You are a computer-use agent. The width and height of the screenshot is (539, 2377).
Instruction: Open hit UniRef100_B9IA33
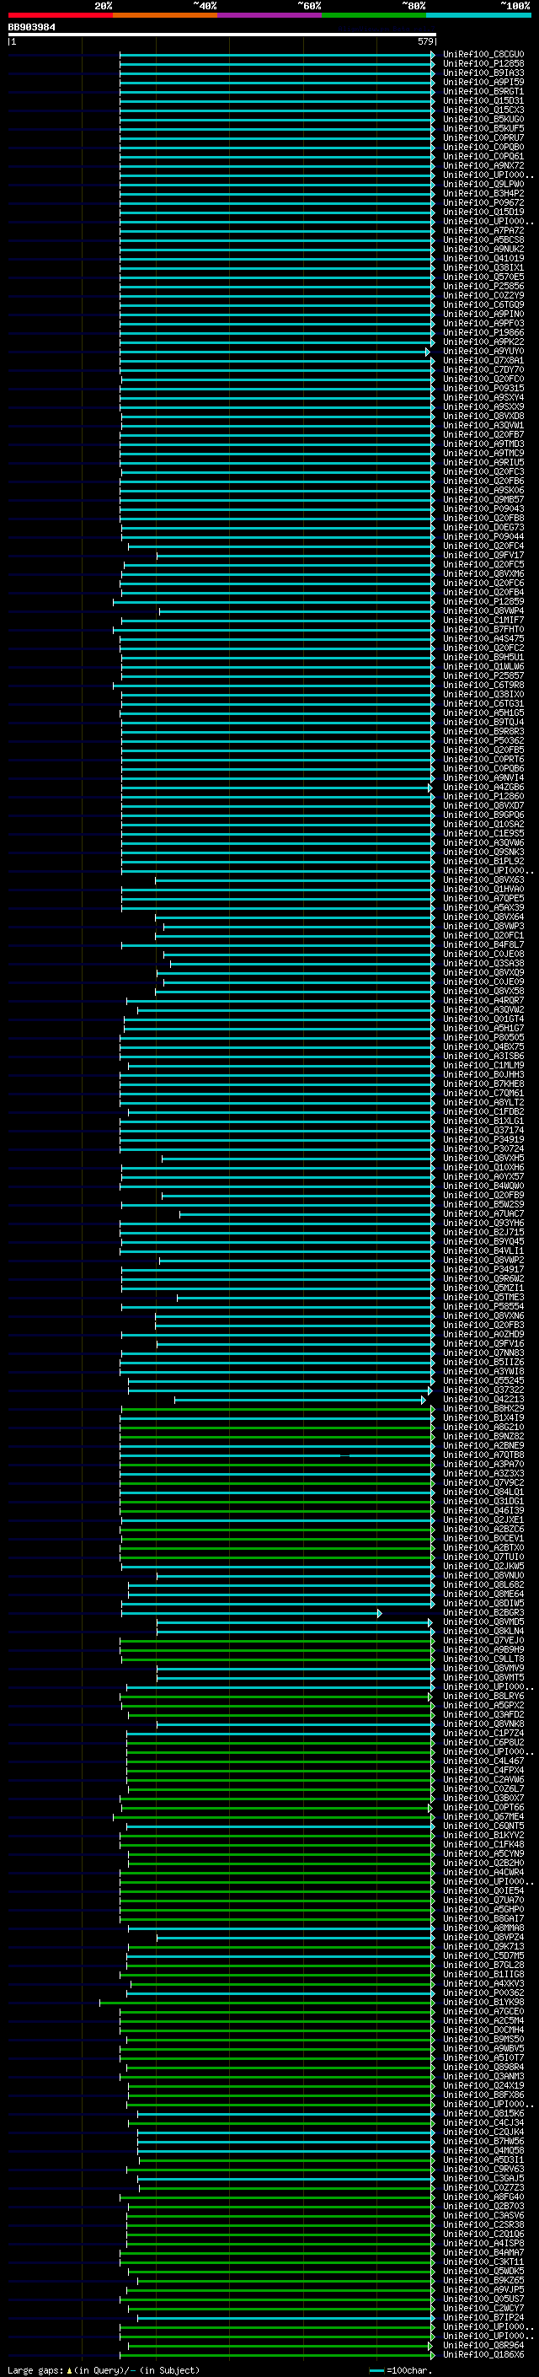[x=483, y=73]
